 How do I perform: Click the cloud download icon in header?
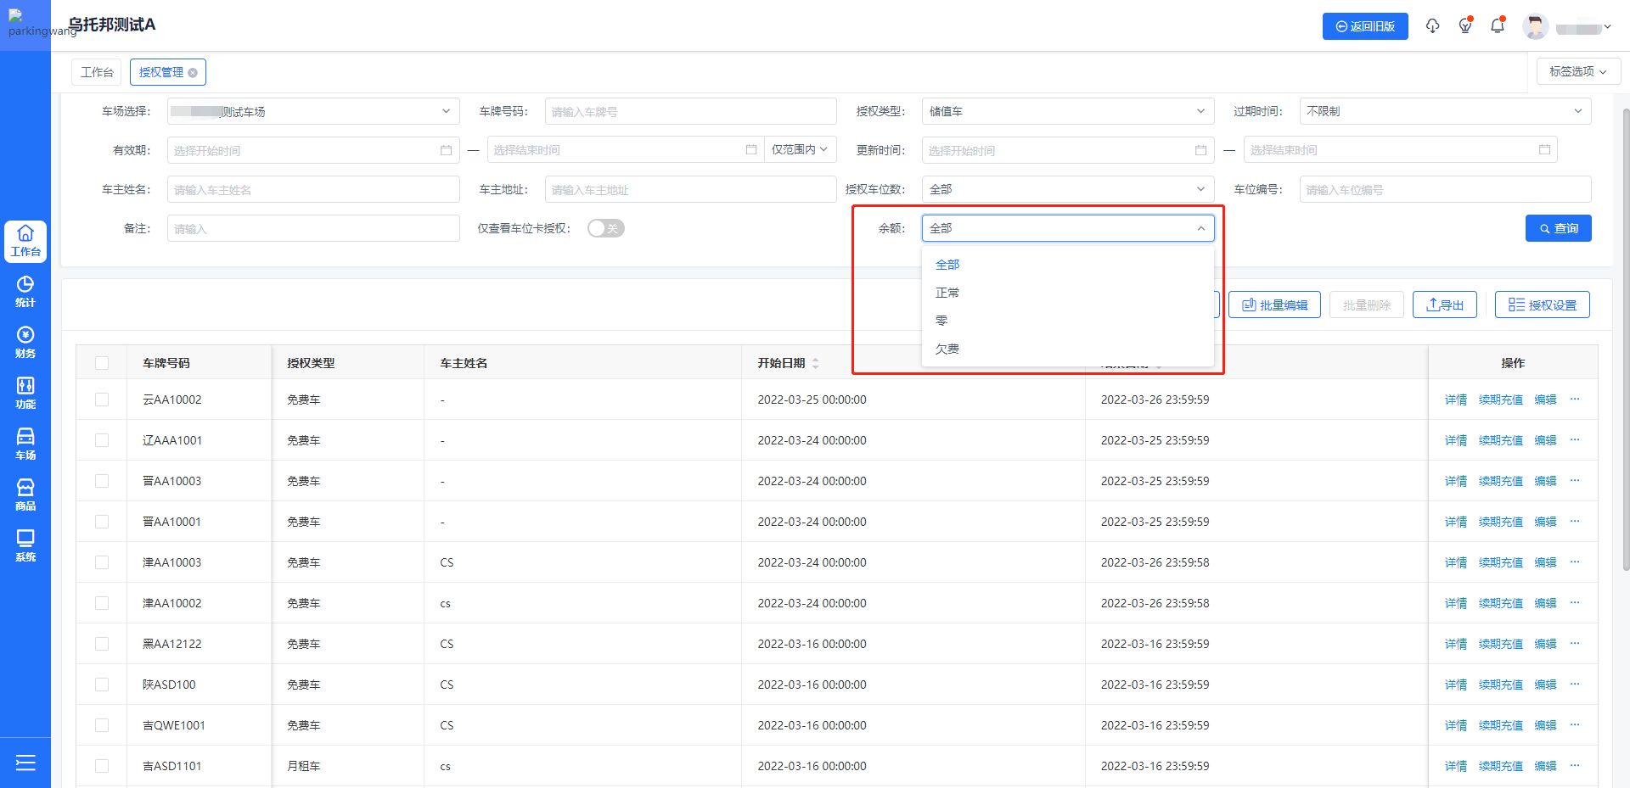(x=1432, y=26)
